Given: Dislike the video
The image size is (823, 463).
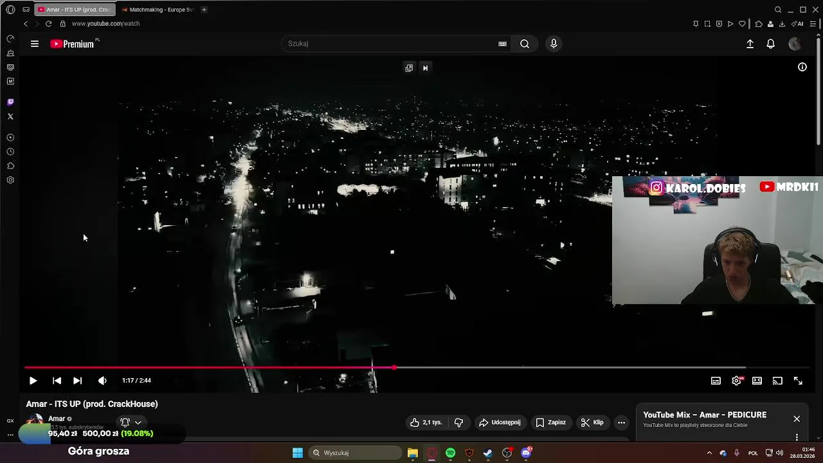Looking at the screenshot, I should coord(458,422).
